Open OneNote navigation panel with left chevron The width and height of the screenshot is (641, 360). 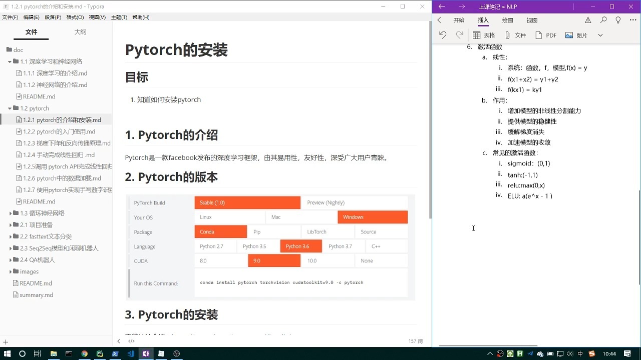pyautogui.click(x=439, y=20)
